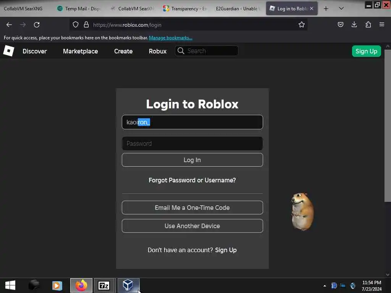Open the Firefox hamburger menu
391x293 pixels.
pyautogui.click(x=382, y=24)
